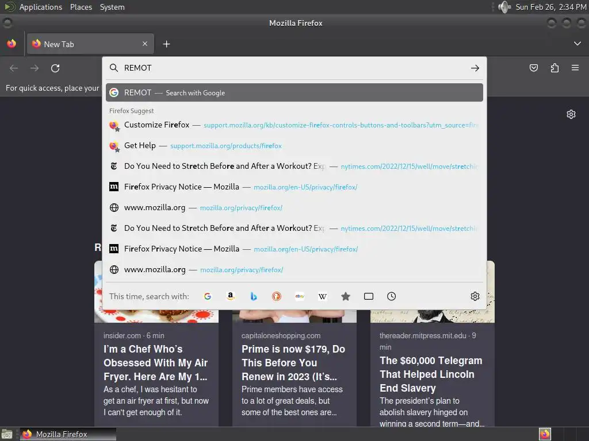
Task: Search history with clock icon
Action: pos(391,296)
